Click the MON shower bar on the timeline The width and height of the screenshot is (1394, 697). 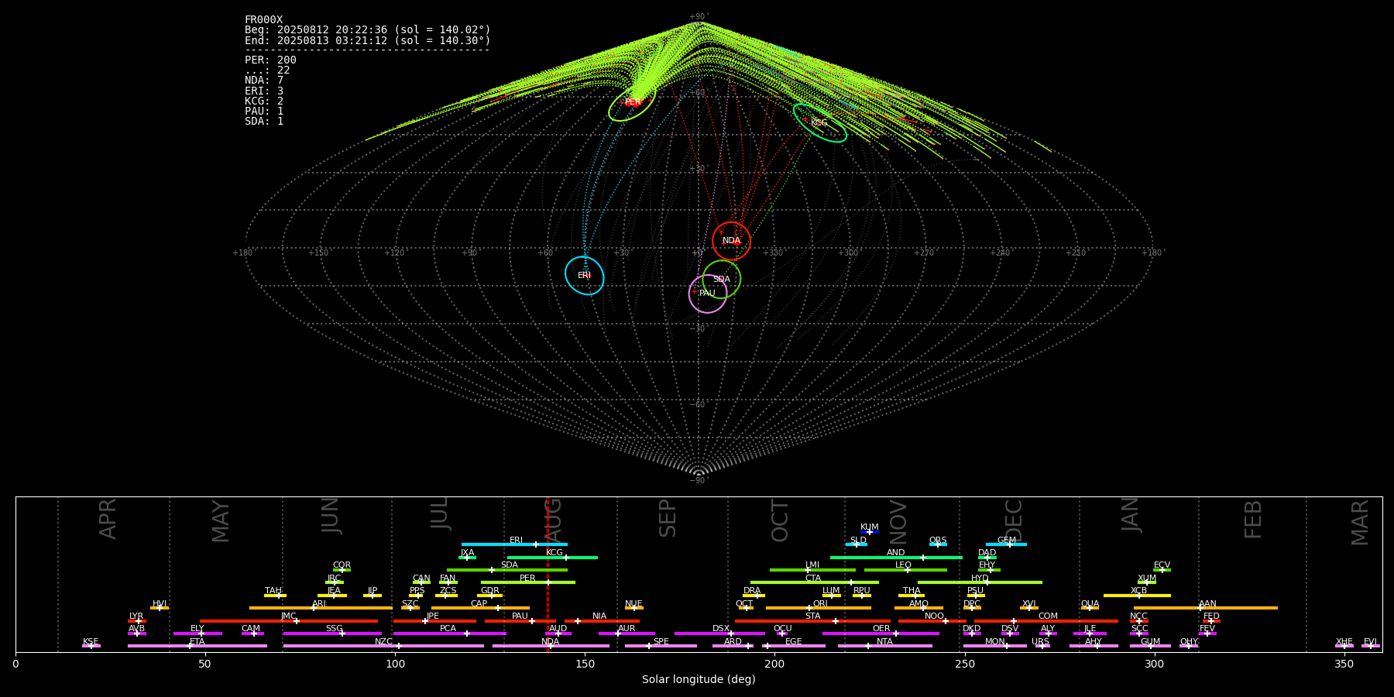pos(995,646)
